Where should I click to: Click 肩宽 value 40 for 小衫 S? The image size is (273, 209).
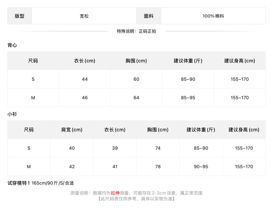72,148
